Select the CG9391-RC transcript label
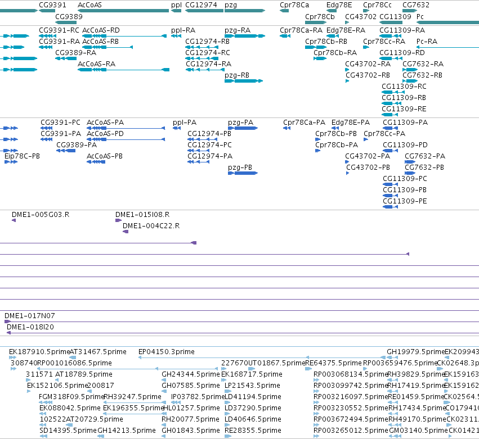 [x=59, y=30]
